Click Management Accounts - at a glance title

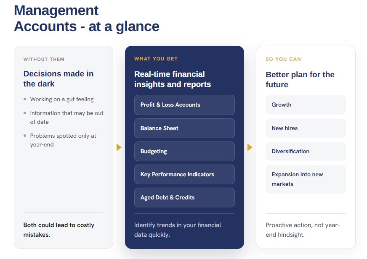click(x=87, y=18)
